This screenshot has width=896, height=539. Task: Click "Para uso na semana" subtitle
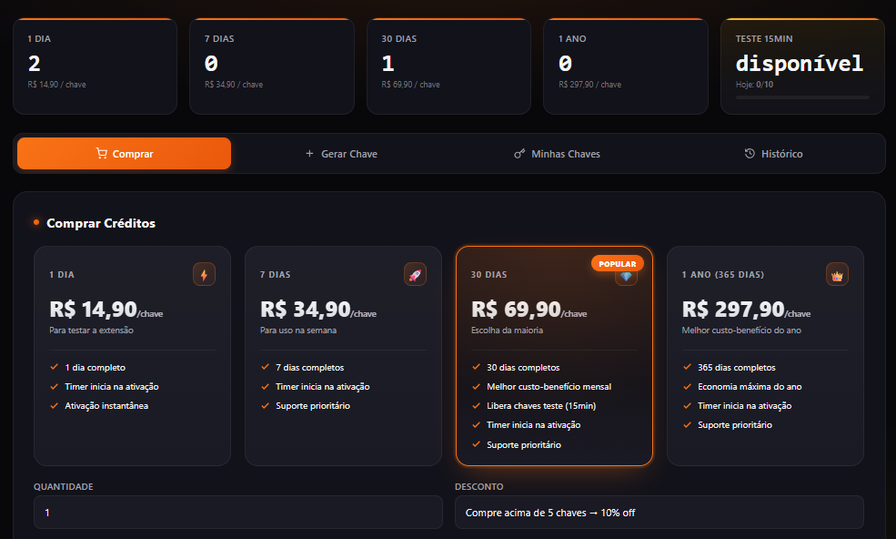coord(298,331)
